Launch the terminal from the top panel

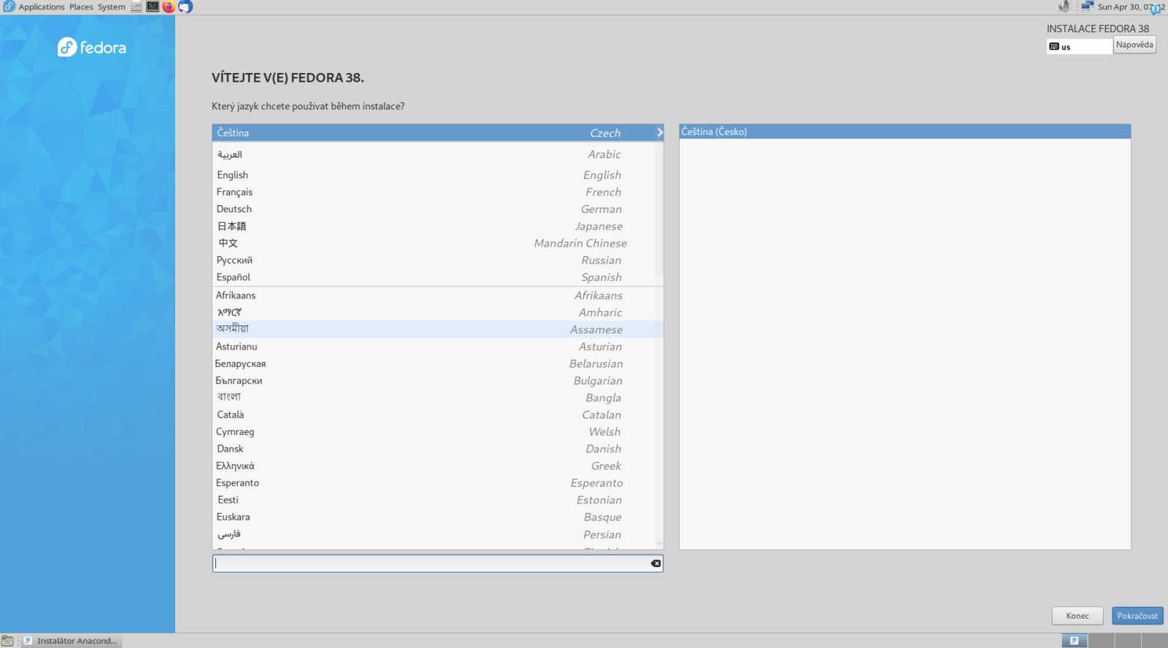(153, 7)
